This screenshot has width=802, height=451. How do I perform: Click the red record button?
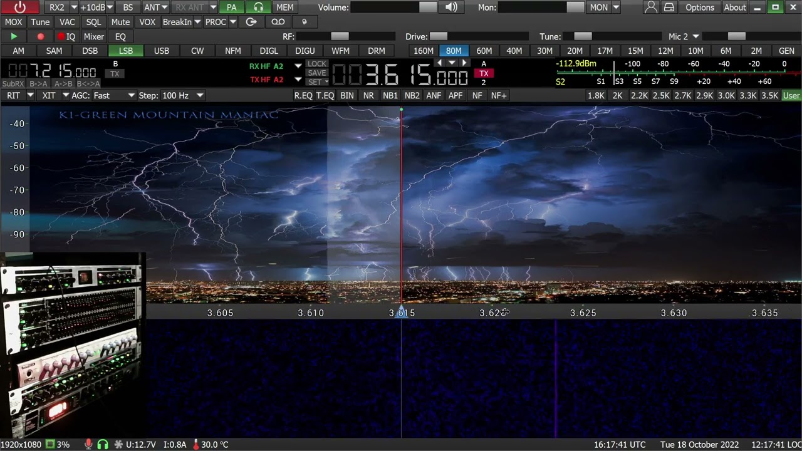pos(41,37)
